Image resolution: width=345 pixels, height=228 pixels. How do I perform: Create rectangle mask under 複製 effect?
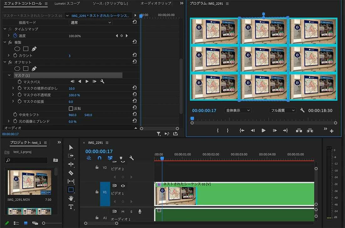[26, 49]
